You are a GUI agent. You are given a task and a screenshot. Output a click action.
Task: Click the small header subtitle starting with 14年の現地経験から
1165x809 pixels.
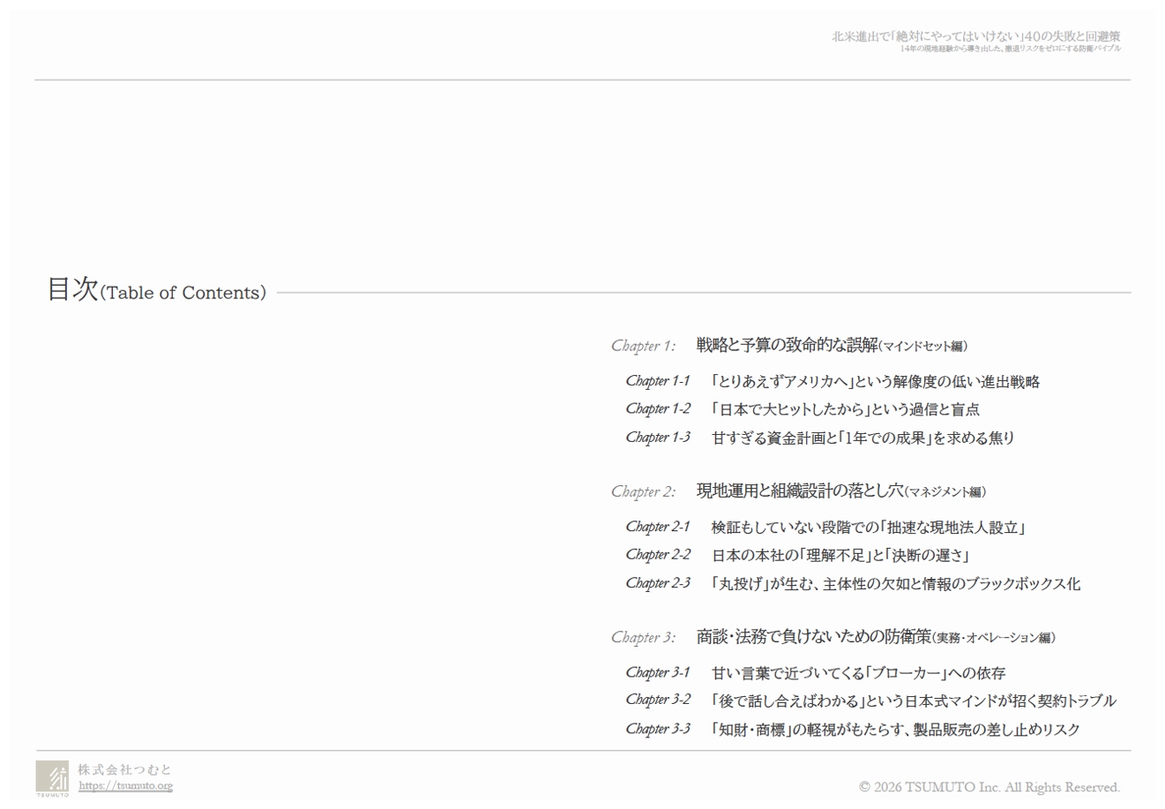tap(1011, 49)
